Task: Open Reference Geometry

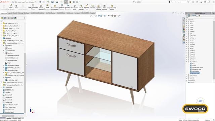Action: pyautogui.click(x=68, y=7)
